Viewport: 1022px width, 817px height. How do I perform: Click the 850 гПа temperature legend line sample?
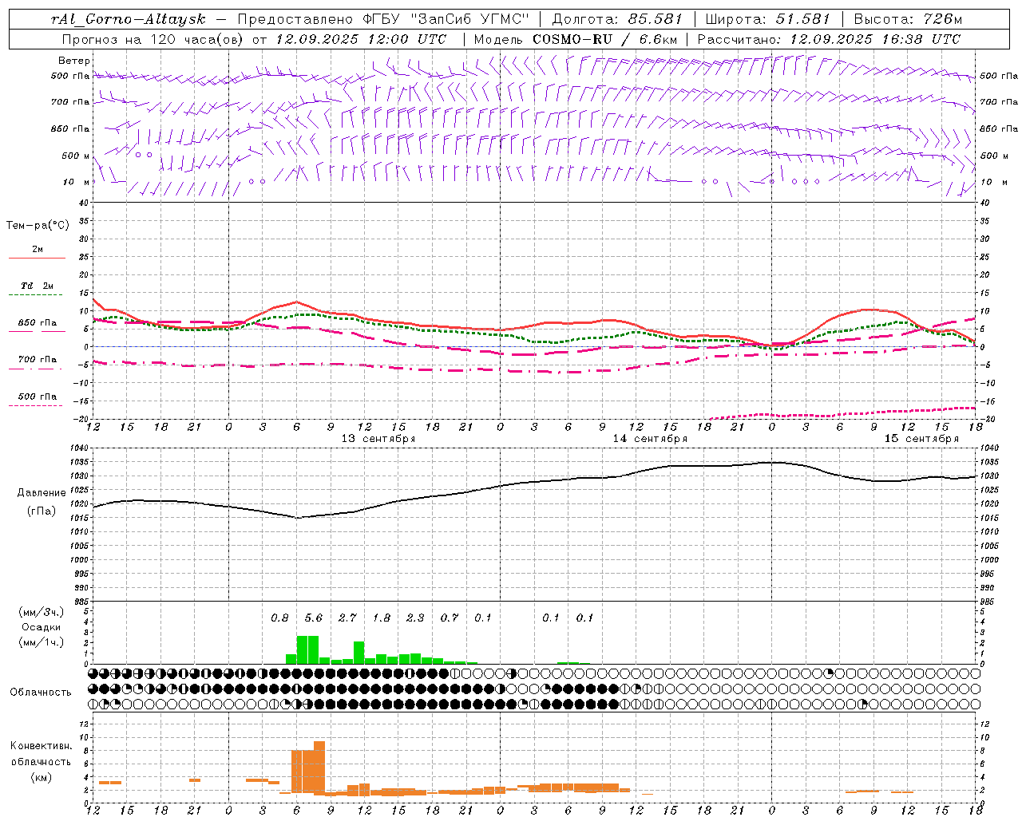pyautogui.click(x=38, y=331)
